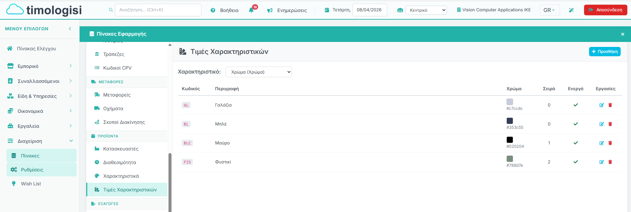
Task: Select Κωδικοί CPV in the list
Action: 127,68
